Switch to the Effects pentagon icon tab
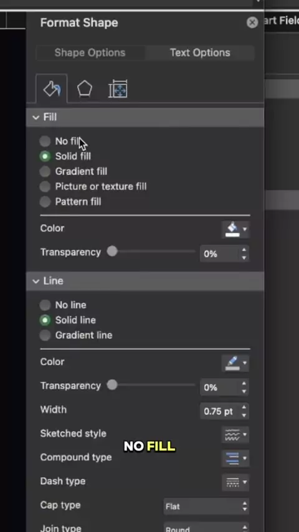This screenshot has width=299, height=532. coord(84,89)
